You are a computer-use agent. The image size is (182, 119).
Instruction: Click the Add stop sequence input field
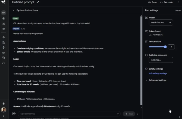pos(161,60)
